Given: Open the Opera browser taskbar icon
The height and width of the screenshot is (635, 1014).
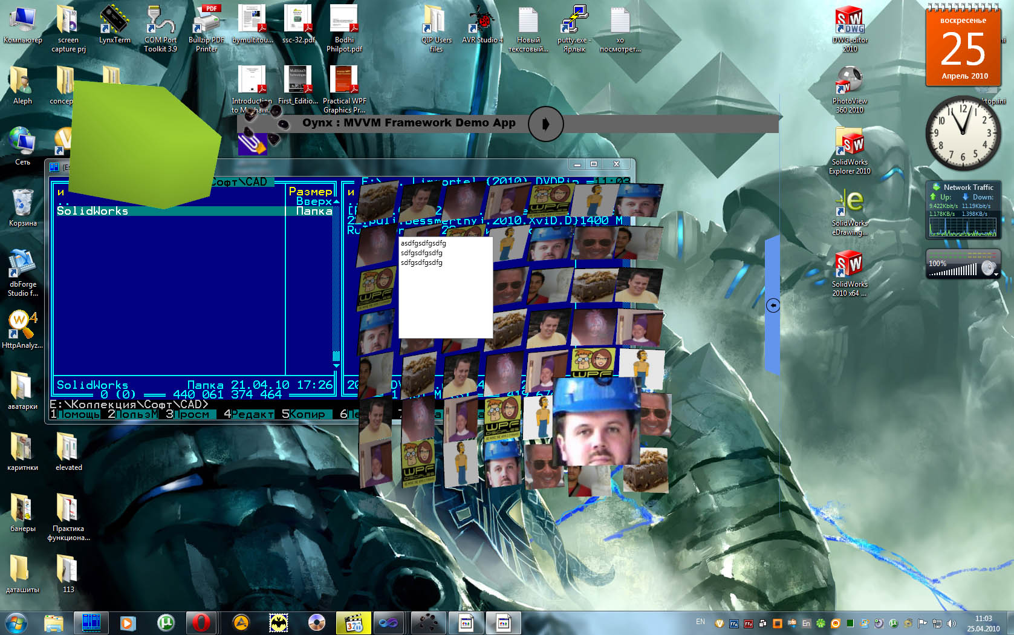Looking at the screenshot, I should [x=202, y=622].
